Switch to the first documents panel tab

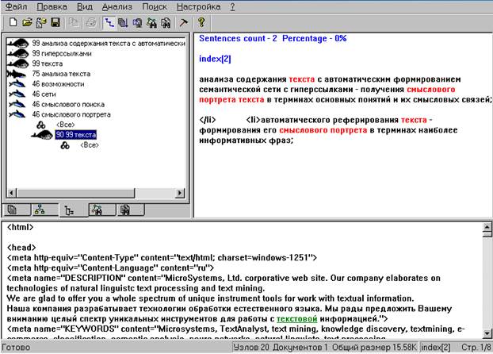13,210
